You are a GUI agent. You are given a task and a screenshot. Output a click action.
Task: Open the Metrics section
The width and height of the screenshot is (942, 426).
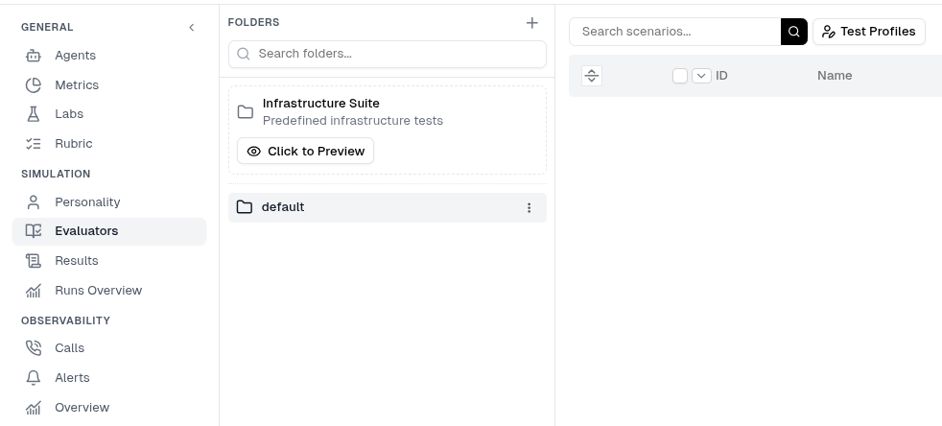(x=77, y=84)
